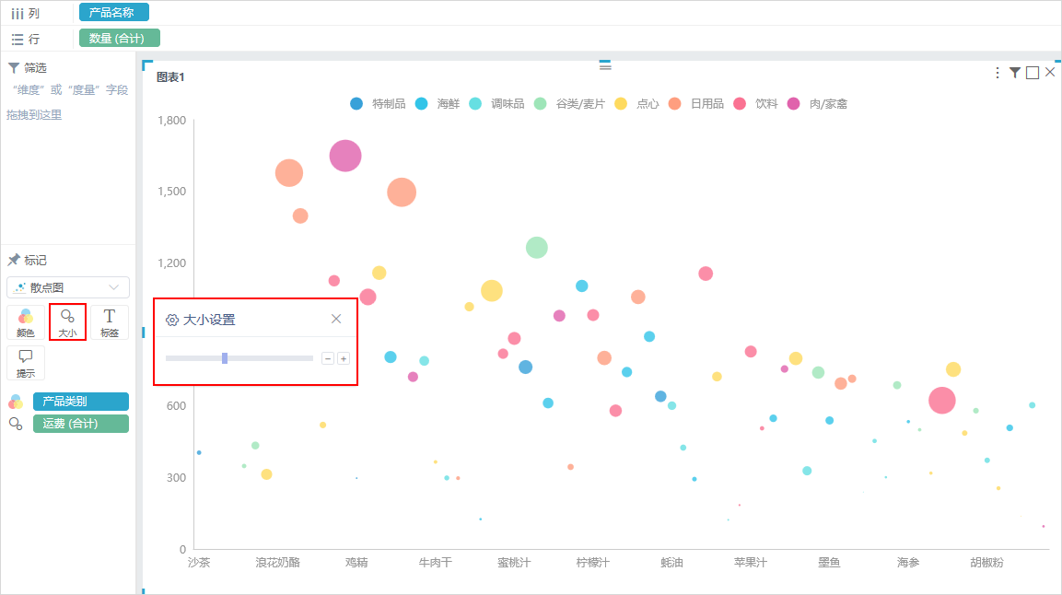The width and height of the screenshot is (1062, 595).
Task: Toggle 海鲜 legend series
Action: click(438, 103)
